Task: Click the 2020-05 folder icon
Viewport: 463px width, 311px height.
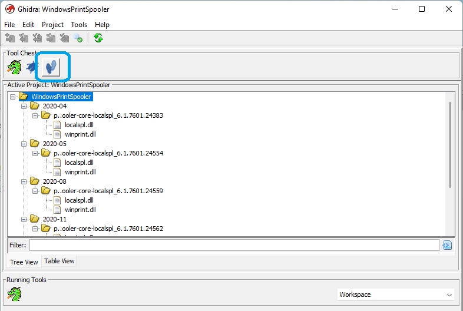Action: tap(35, 144)
